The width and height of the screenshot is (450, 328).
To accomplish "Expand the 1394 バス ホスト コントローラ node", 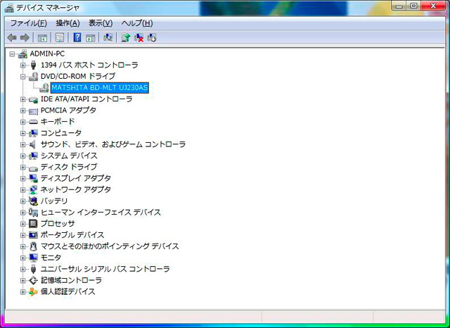I will coord(22,65).
